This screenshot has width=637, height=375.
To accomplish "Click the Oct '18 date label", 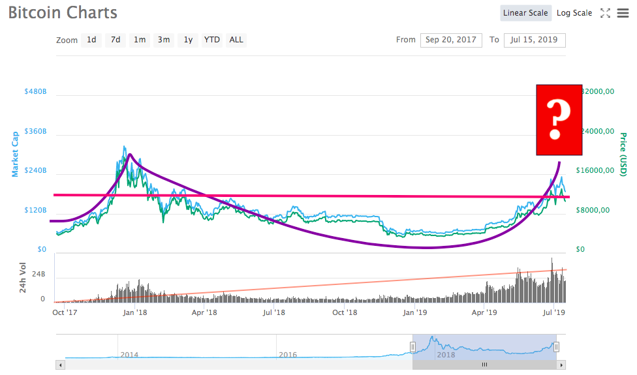I will pos(345,312).
